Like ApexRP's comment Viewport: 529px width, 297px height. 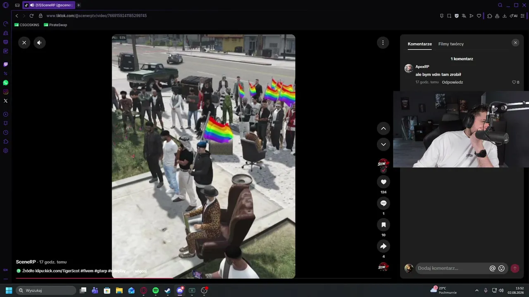[514, 82]
